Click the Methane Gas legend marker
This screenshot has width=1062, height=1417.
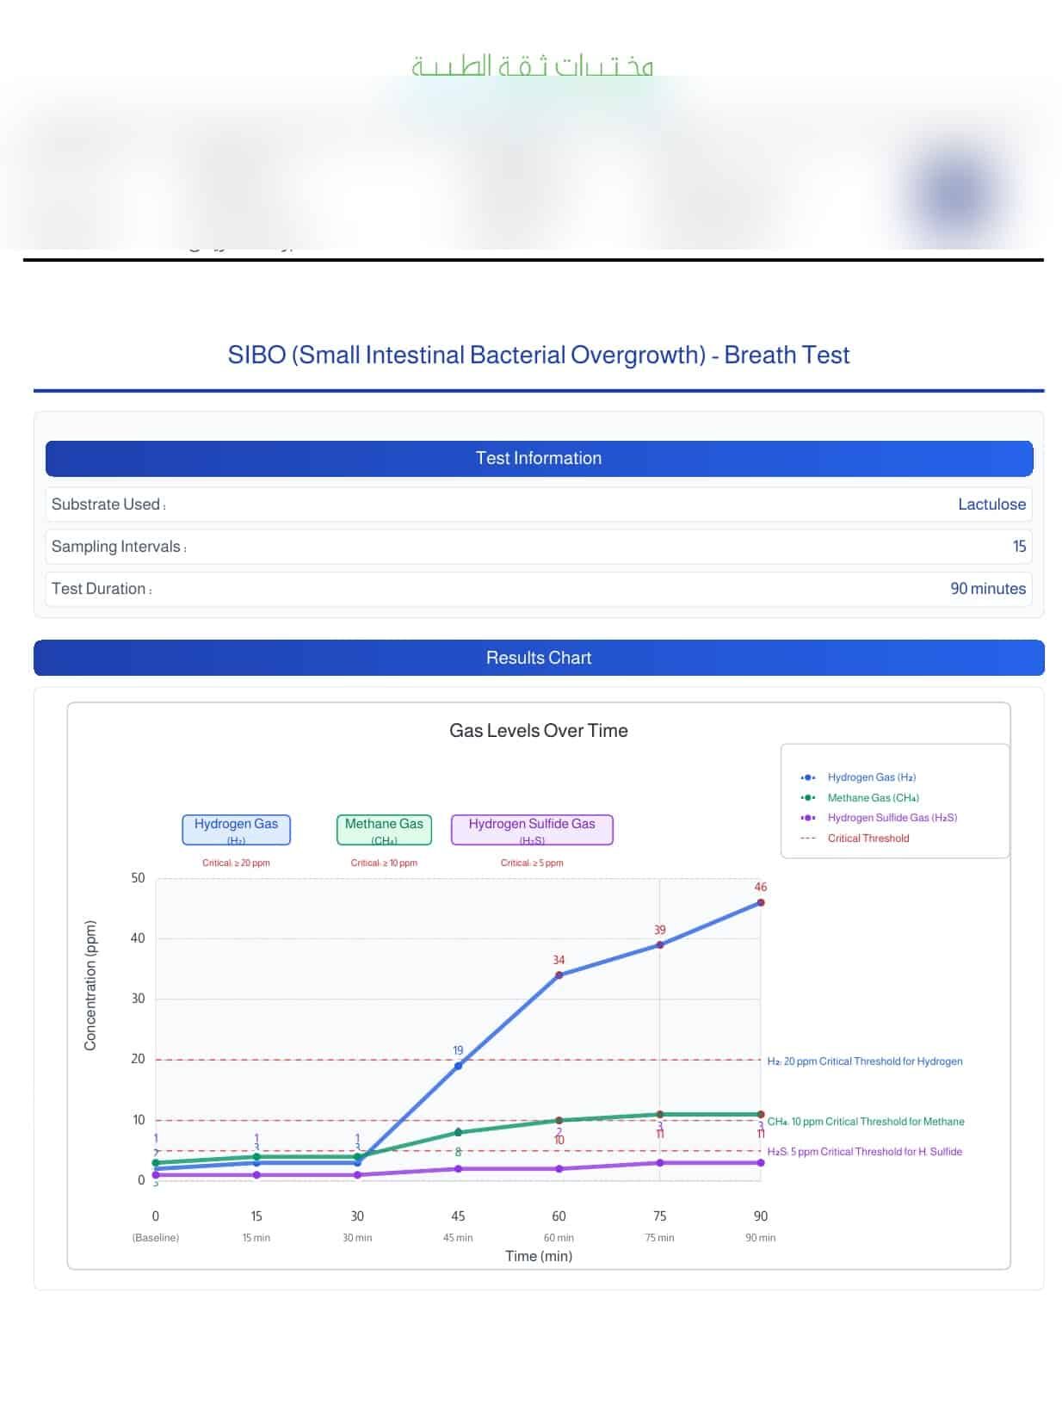coord(807,798)
